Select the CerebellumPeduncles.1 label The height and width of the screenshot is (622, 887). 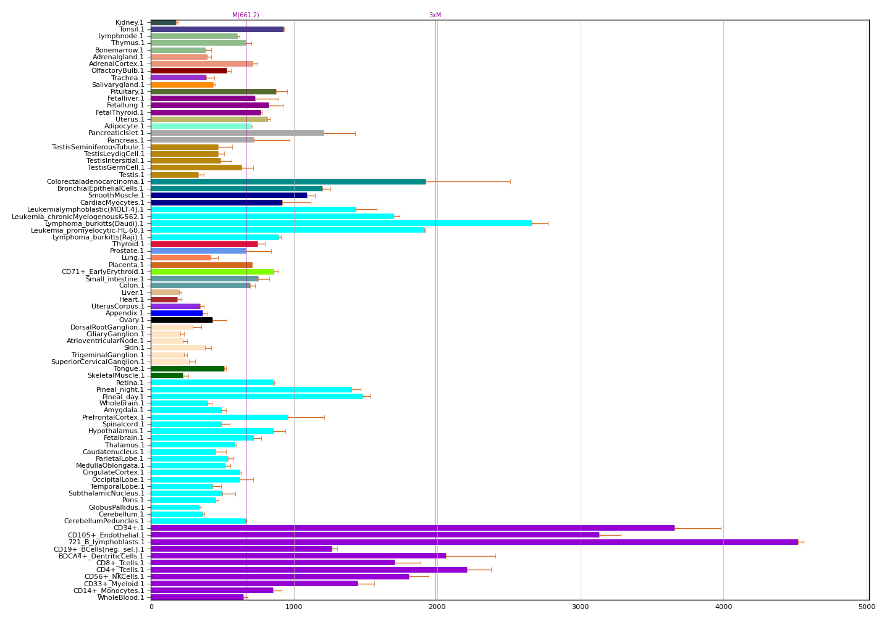(104, 521)
